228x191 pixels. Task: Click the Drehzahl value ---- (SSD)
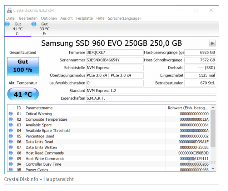click(x=200, y=68)
